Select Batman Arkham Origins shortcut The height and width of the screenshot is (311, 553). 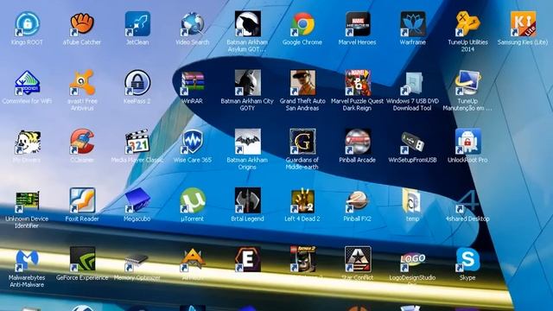[x=248, y=142]
